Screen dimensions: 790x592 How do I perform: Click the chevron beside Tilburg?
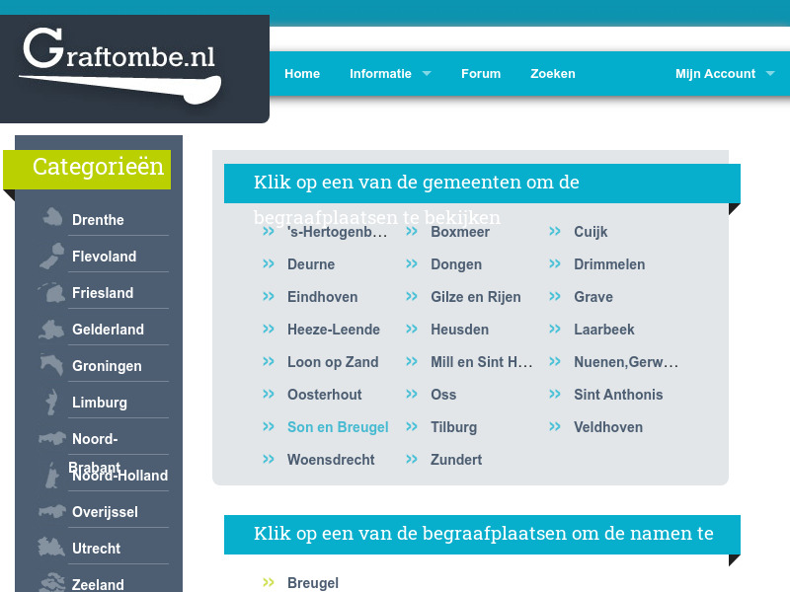[412, 424]
